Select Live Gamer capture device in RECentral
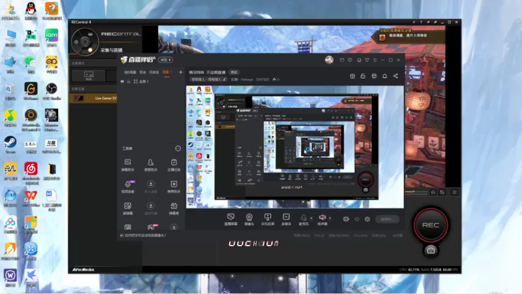Viewport: 522px width, 294px height. [93, 98]
